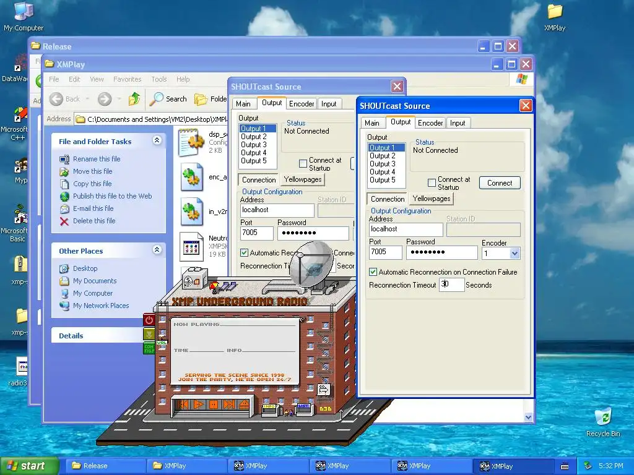Click Address field in front SHOUTcast window

coord(406,229)
